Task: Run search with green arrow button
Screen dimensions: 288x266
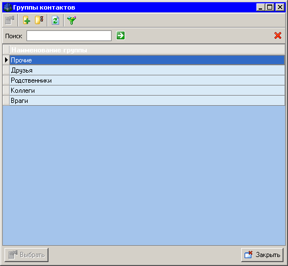Action: 121,35
